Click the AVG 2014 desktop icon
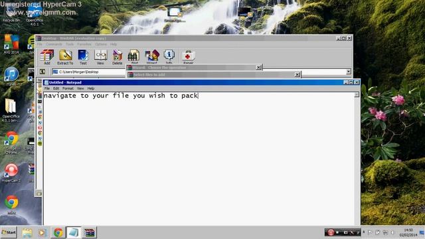This screenshot has height=239, width=425. 11,44
